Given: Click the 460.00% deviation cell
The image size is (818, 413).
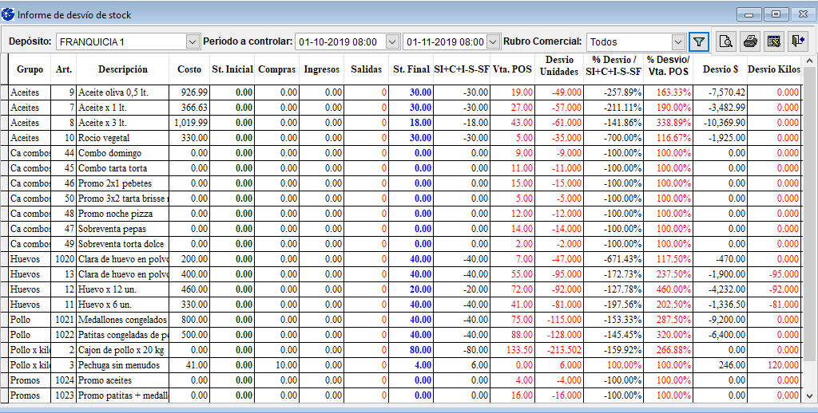Looking at the screenshot, I should 668,289.
